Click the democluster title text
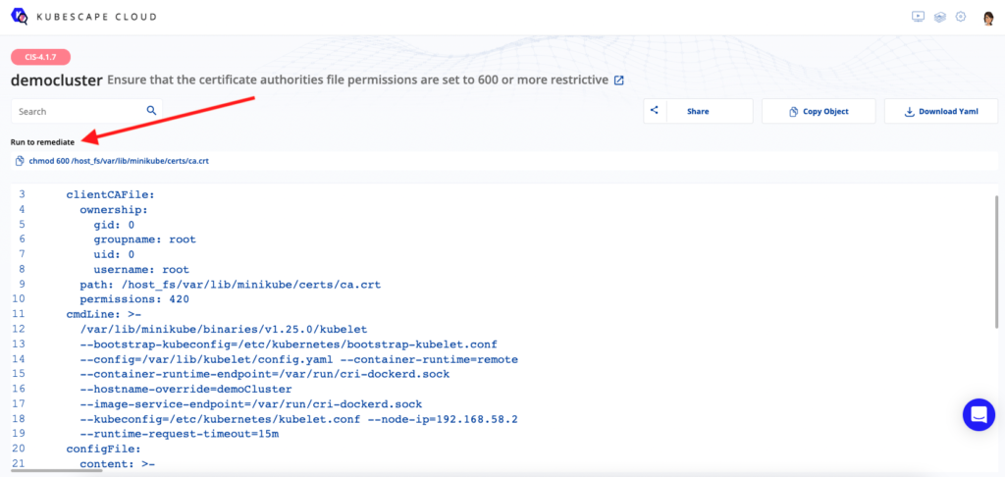1005x477 pixels. [x=56, y=80]
